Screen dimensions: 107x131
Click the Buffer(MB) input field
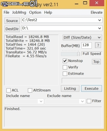86,45
